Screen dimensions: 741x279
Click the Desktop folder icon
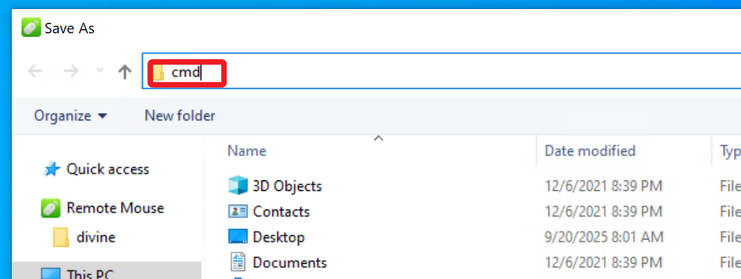point(238,237)
